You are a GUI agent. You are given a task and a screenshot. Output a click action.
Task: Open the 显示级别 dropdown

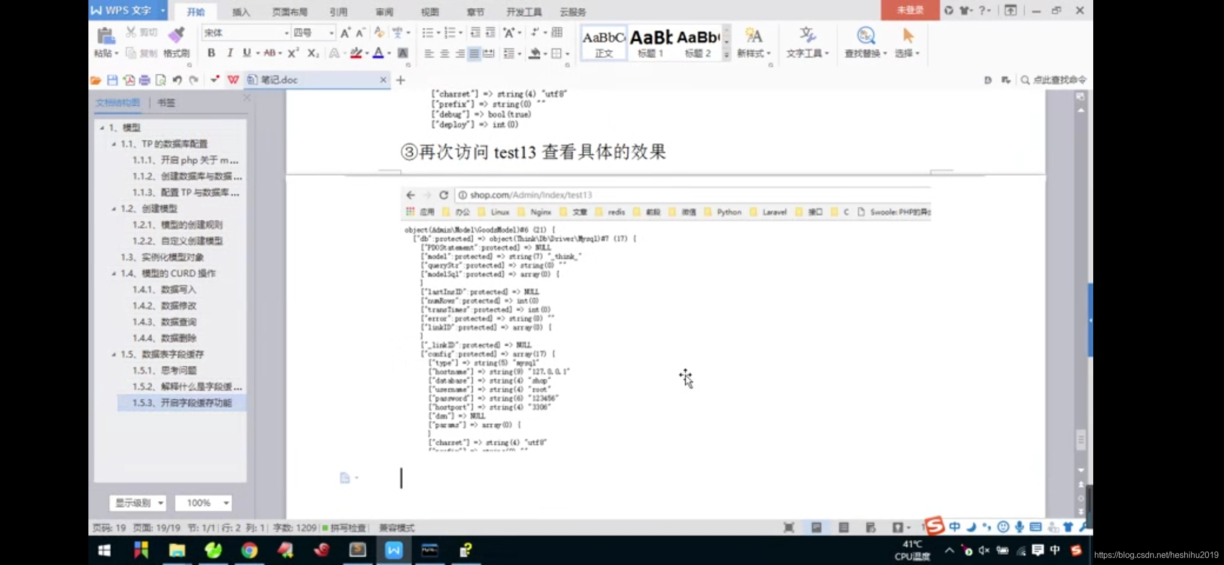point(138,503)
